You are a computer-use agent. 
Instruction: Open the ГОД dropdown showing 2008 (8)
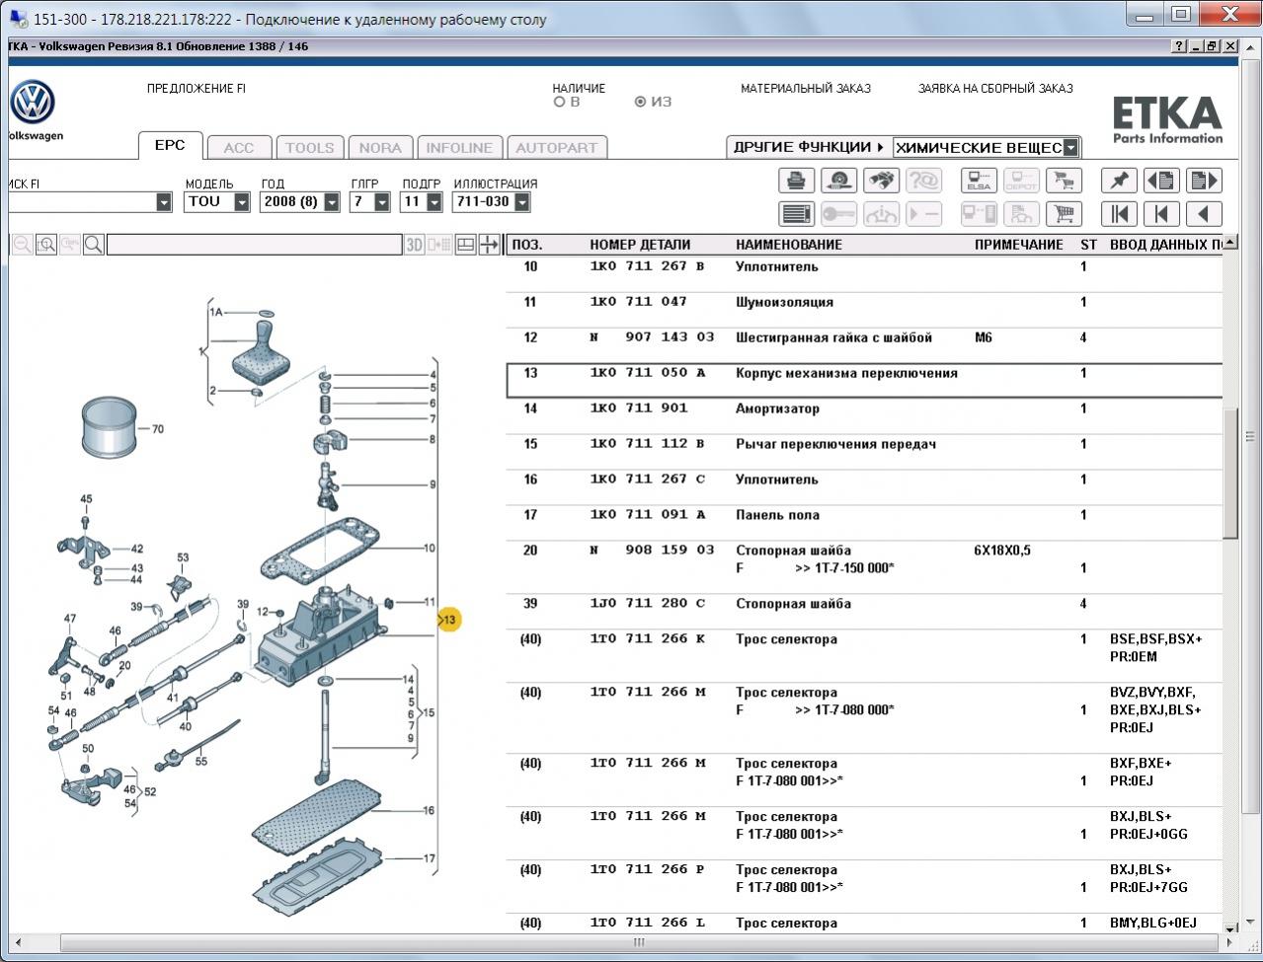point(332,202)
